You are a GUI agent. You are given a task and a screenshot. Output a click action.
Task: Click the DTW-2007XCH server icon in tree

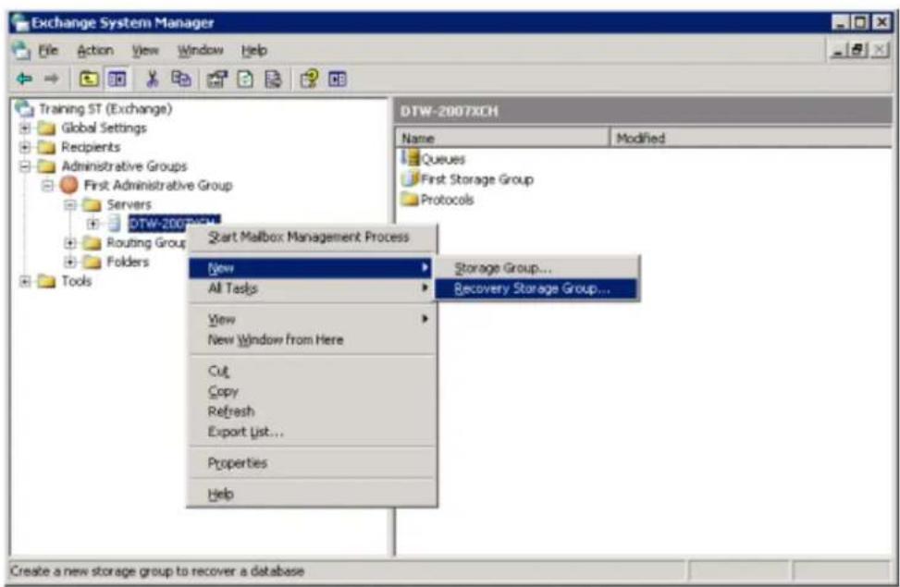click(x=114, y=223)
